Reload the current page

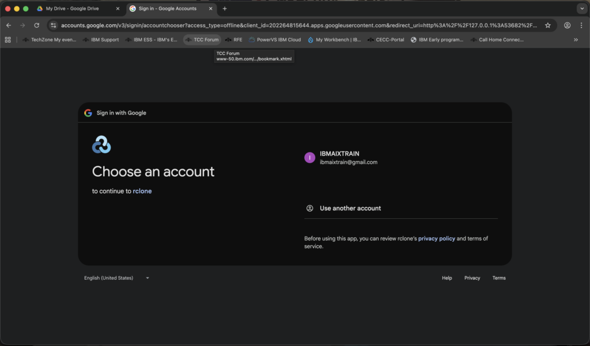37,25
